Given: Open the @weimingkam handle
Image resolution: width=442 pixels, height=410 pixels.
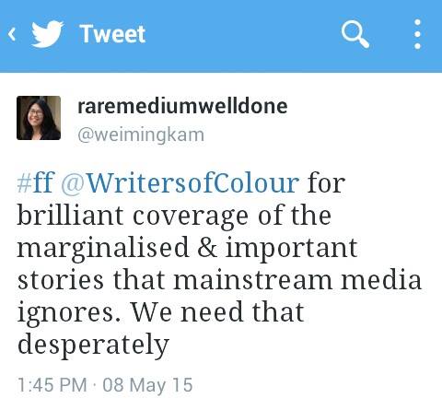Looking at the screenshot, I should (141, 135).
